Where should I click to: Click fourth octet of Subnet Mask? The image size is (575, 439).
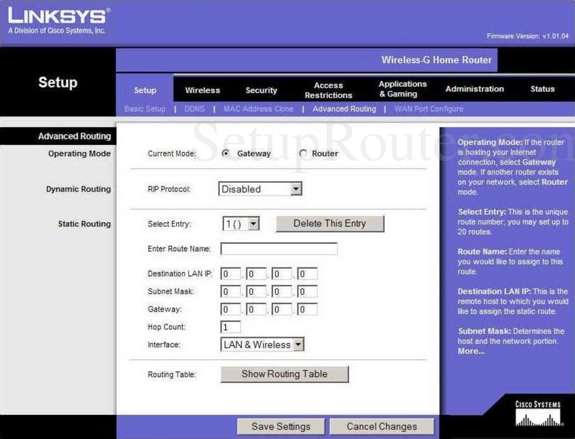coord(307,292)
